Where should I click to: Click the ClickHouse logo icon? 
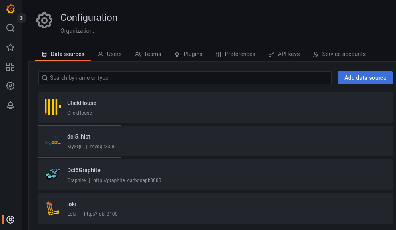click(x=53, y=107)
